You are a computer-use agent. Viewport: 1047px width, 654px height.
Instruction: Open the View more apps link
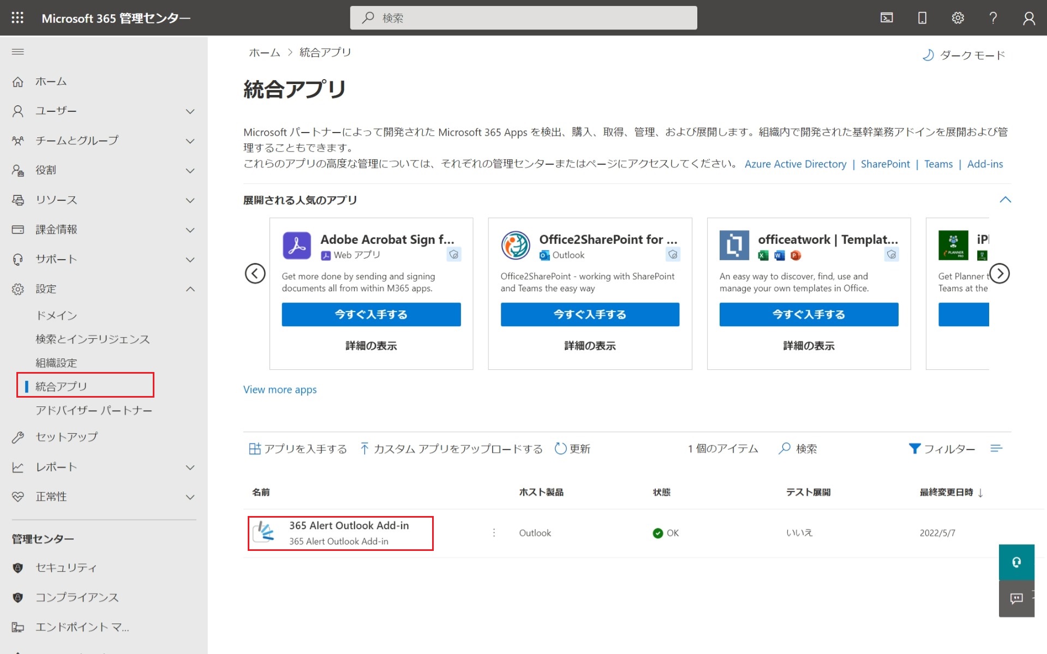(280, 389)
